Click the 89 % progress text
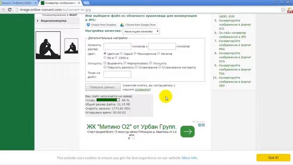The height and width of the screenshot is (165, 293). [125, 100]
